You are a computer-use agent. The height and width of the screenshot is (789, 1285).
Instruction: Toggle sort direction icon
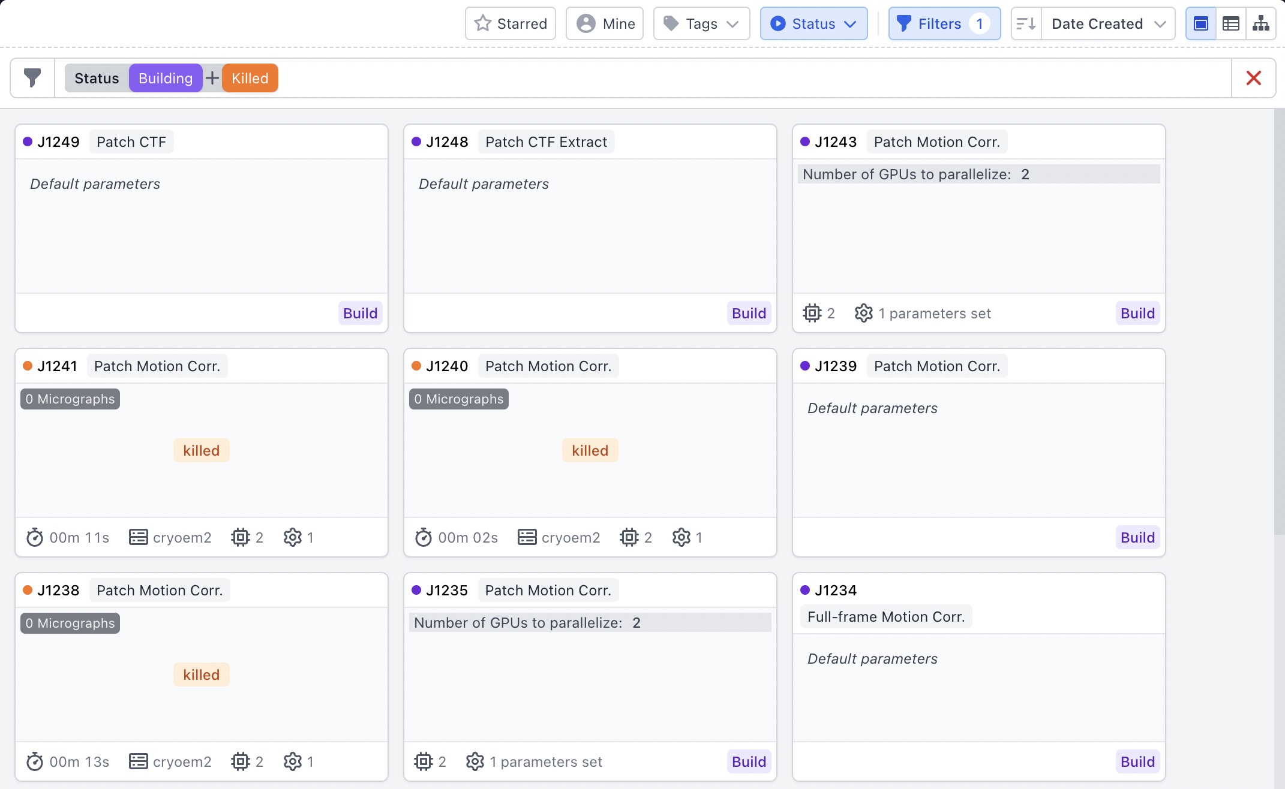(x=1026, y=24)
